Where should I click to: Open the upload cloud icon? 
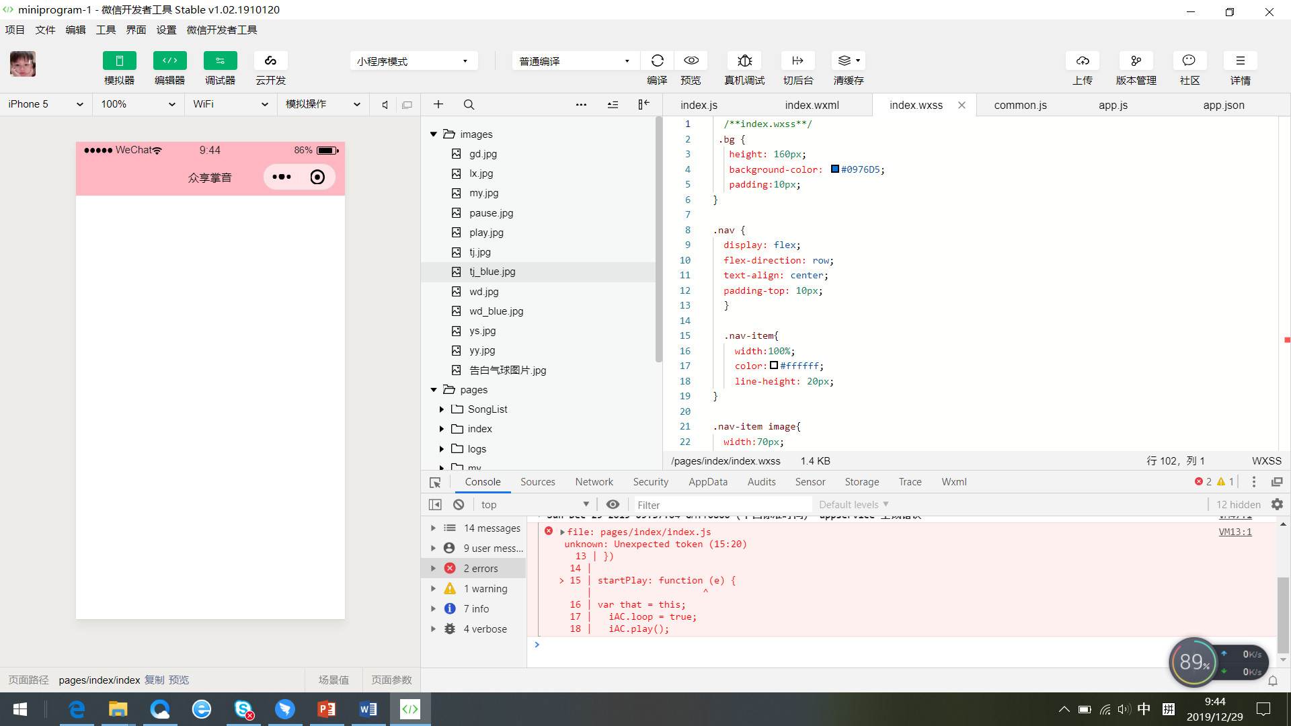pyautogui.click(x=1083, y=61)
